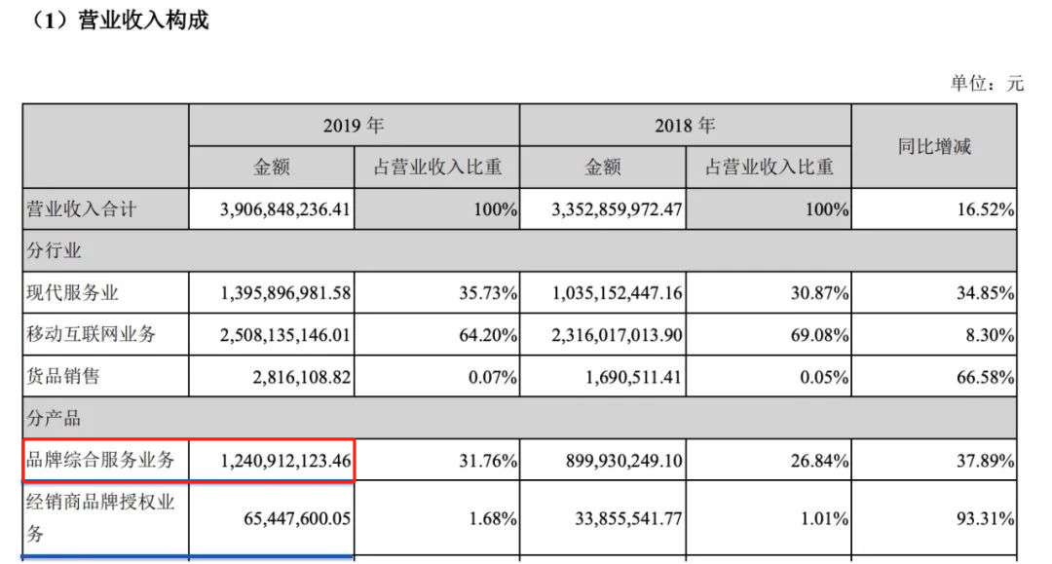Click the 移动互联网业务 row label

tap(92, 335)
